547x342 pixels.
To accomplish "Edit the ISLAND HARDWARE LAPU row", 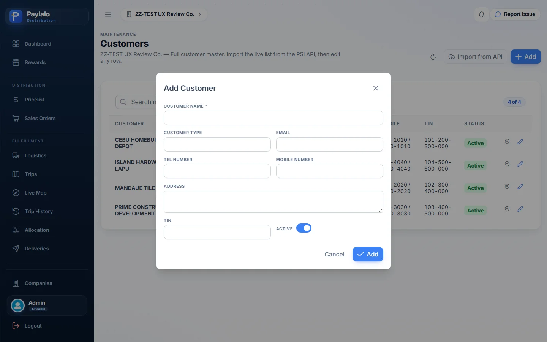I will point(520,164).
